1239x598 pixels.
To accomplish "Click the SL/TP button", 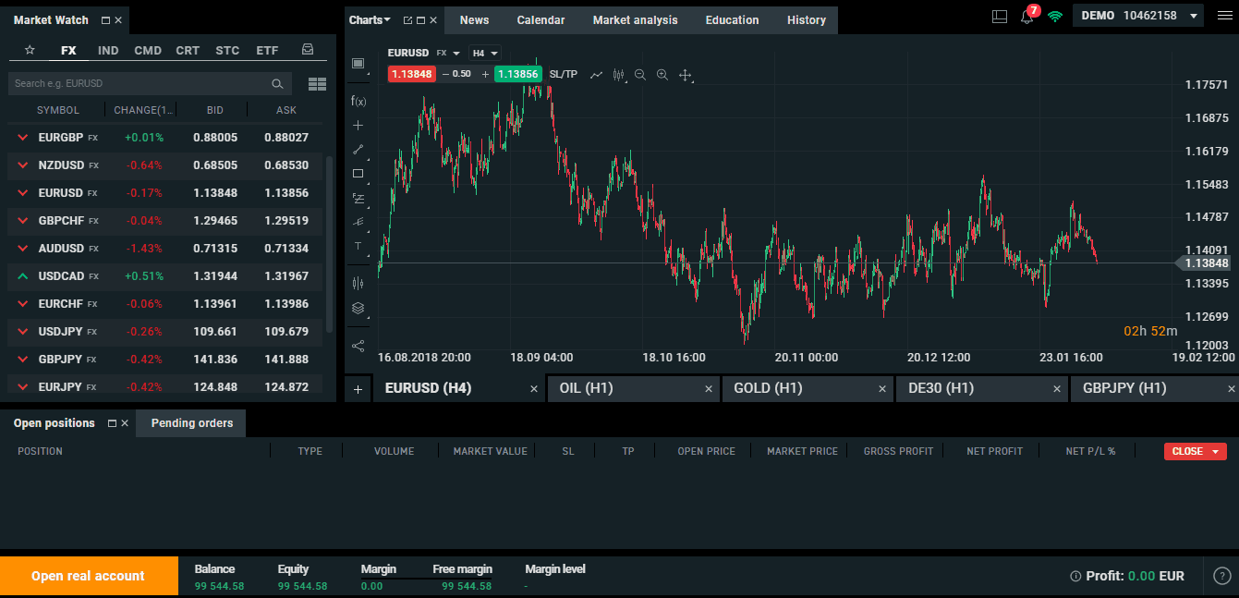I will (564, 74).
